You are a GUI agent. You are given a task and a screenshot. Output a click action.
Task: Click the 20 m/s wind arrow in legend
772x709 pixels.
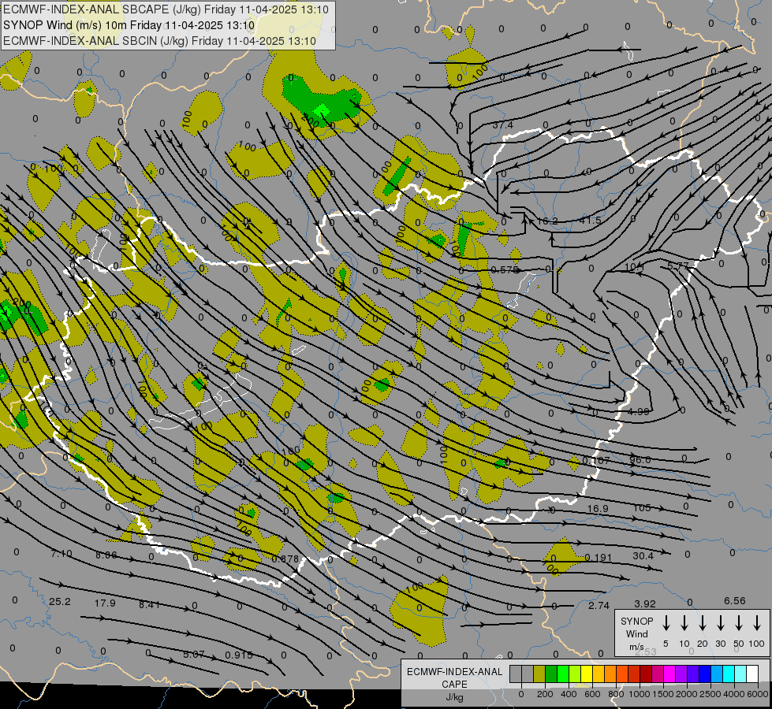click(x=703, y=623)
